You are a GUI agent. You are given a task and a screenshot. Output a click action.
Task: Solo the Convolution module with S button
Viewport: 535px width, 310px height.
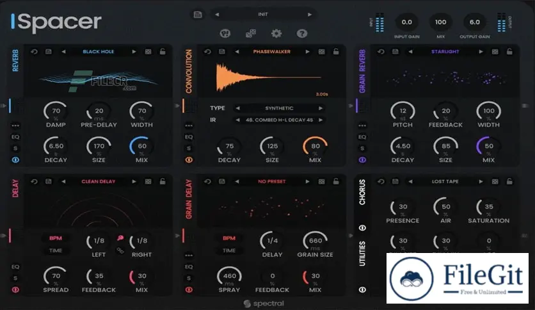(189, 149)
